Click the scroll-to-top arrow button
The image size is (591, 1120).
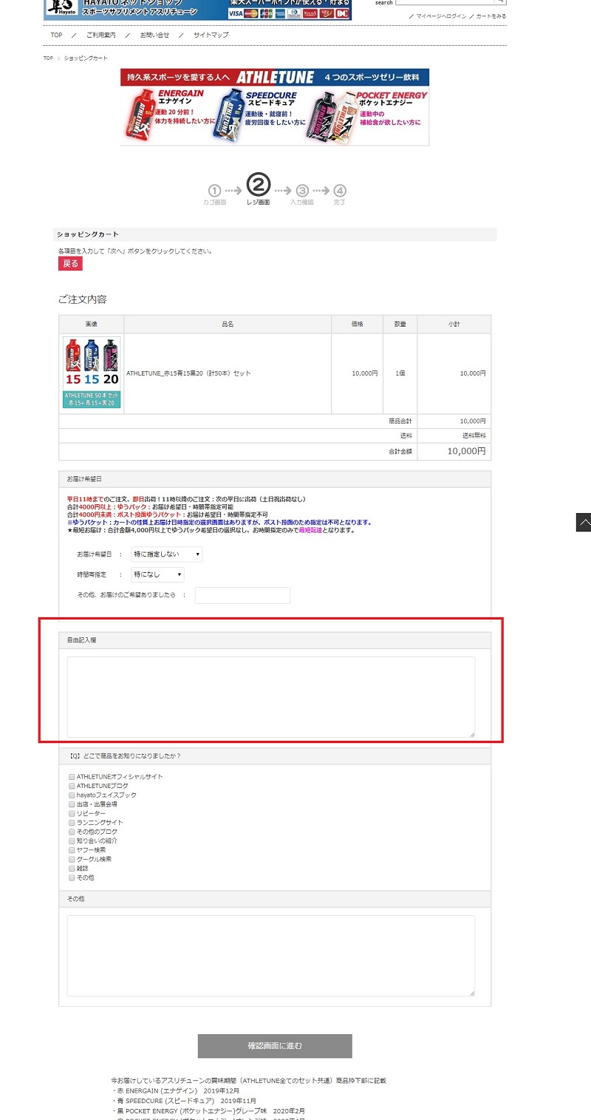(x=584, y=522)
